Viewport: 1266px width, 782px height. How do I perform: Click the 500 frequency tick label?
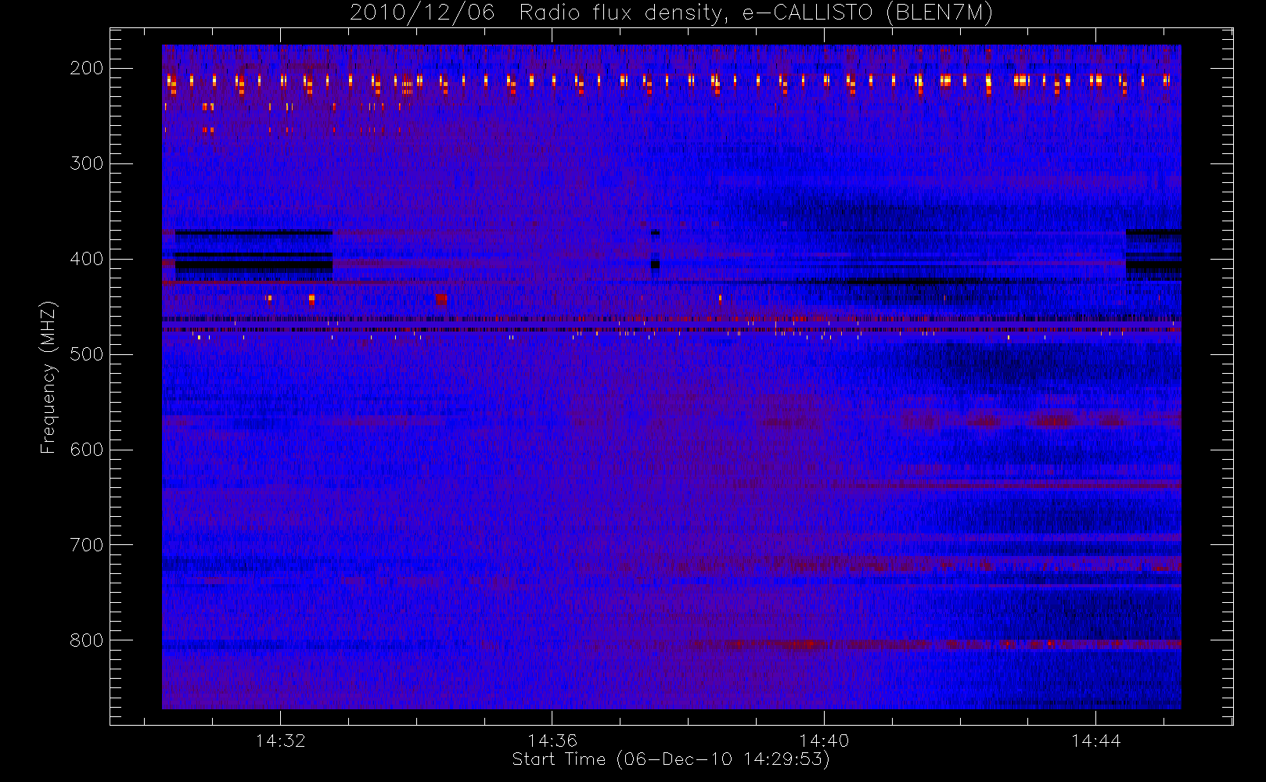pyautogui.click(x=87, y=354)
